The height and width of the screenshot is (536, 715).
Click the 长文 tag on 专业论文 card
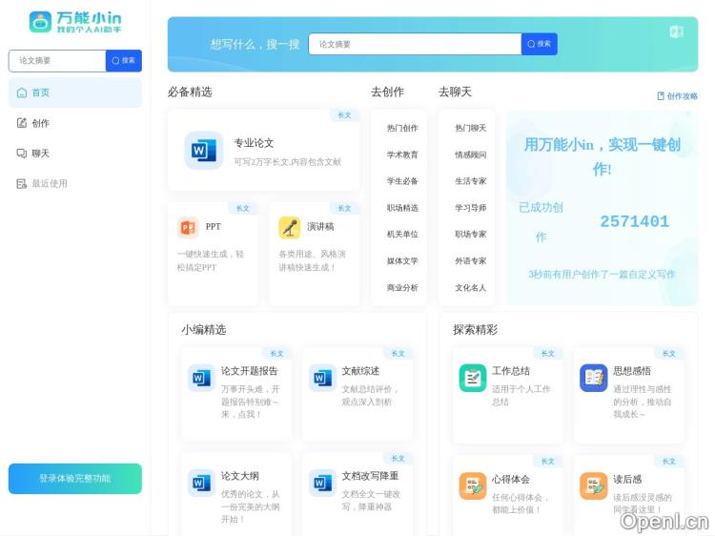345,115
